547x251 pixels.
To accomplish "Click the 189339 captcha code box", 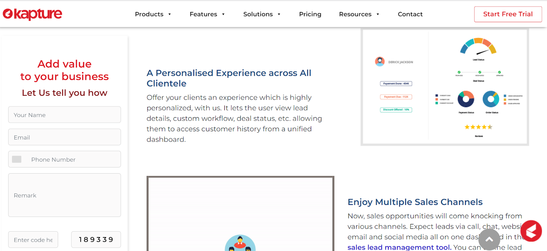I will coord(96,240).
